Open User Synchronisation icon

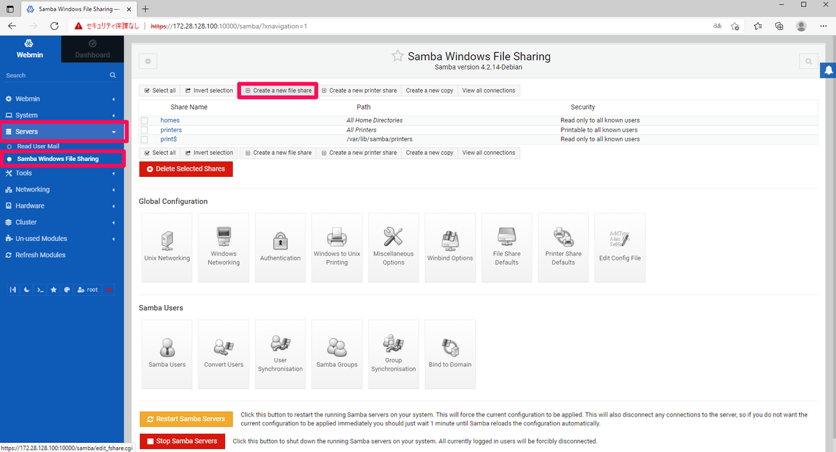coord(280,354)
